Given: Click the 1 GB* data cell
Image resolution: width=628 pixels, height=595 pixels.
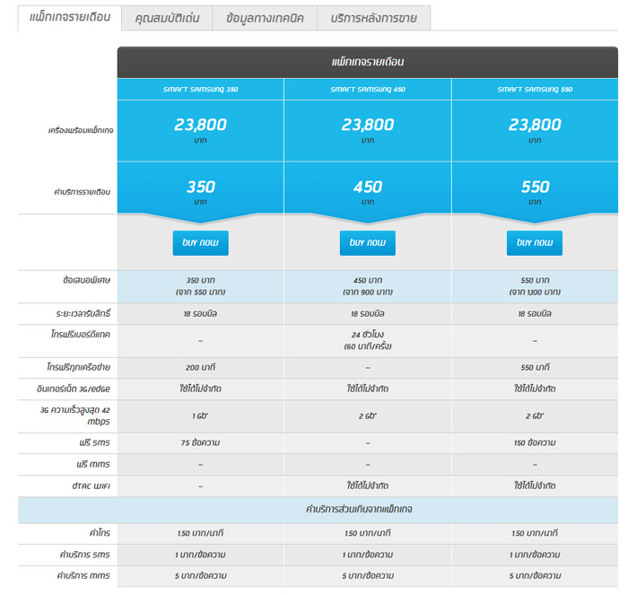Looking at the screenshot, I should point(200,416).
